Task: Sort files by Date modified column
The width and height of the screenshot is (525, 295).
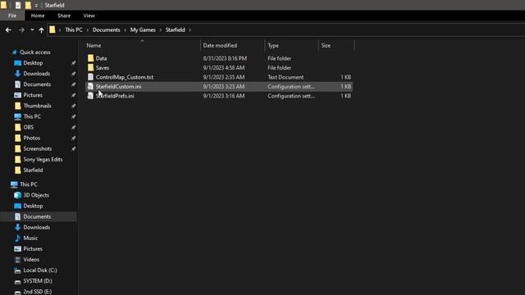Action: (x=220, y=46)
